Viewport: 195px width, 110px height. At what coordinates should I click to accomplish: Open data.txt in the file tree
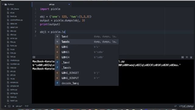(x=13, y=24)
